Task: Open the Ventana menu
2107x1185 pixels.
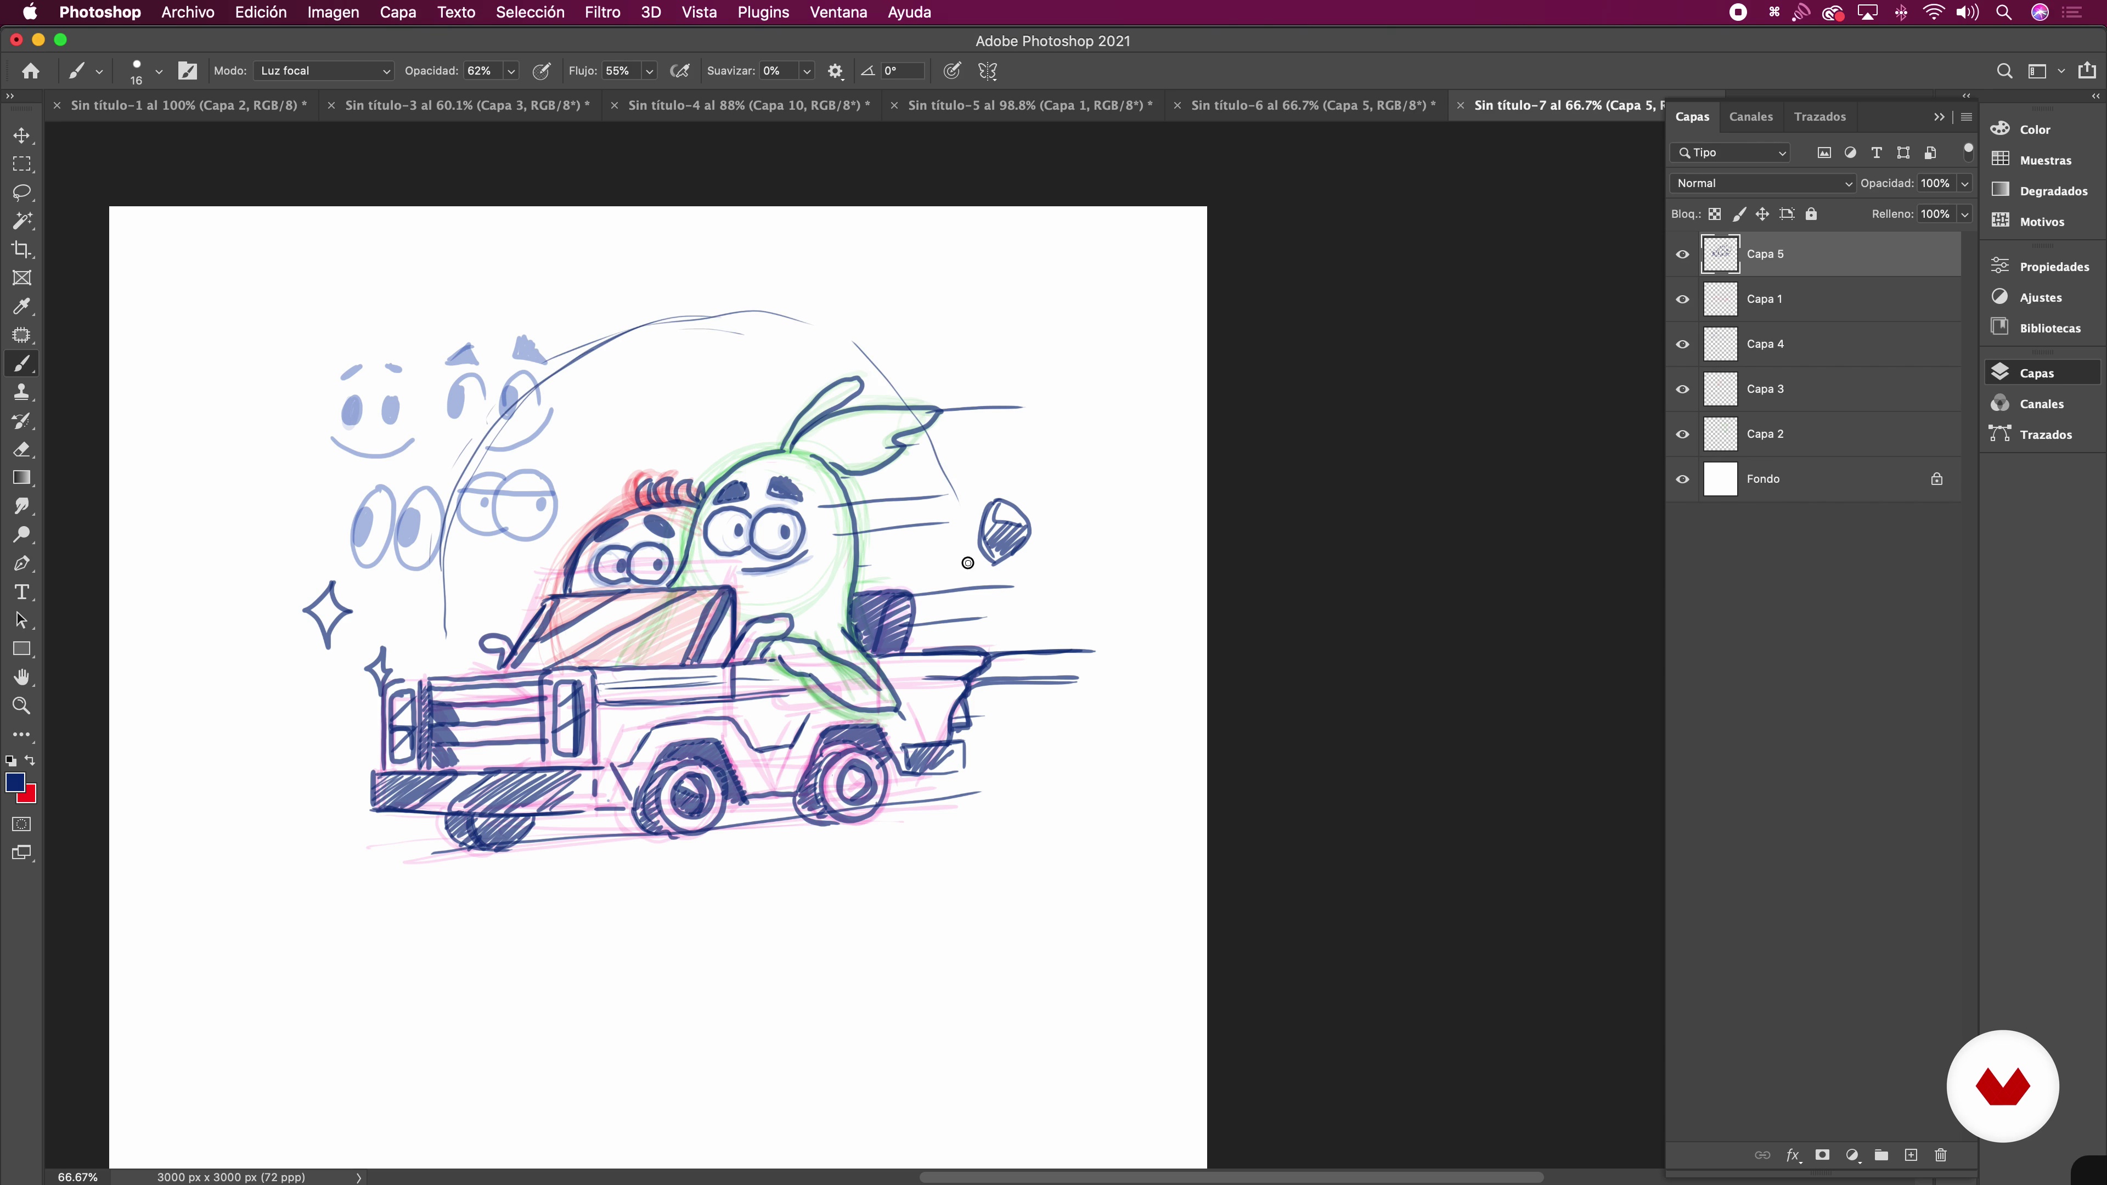Action: [837, 12]
